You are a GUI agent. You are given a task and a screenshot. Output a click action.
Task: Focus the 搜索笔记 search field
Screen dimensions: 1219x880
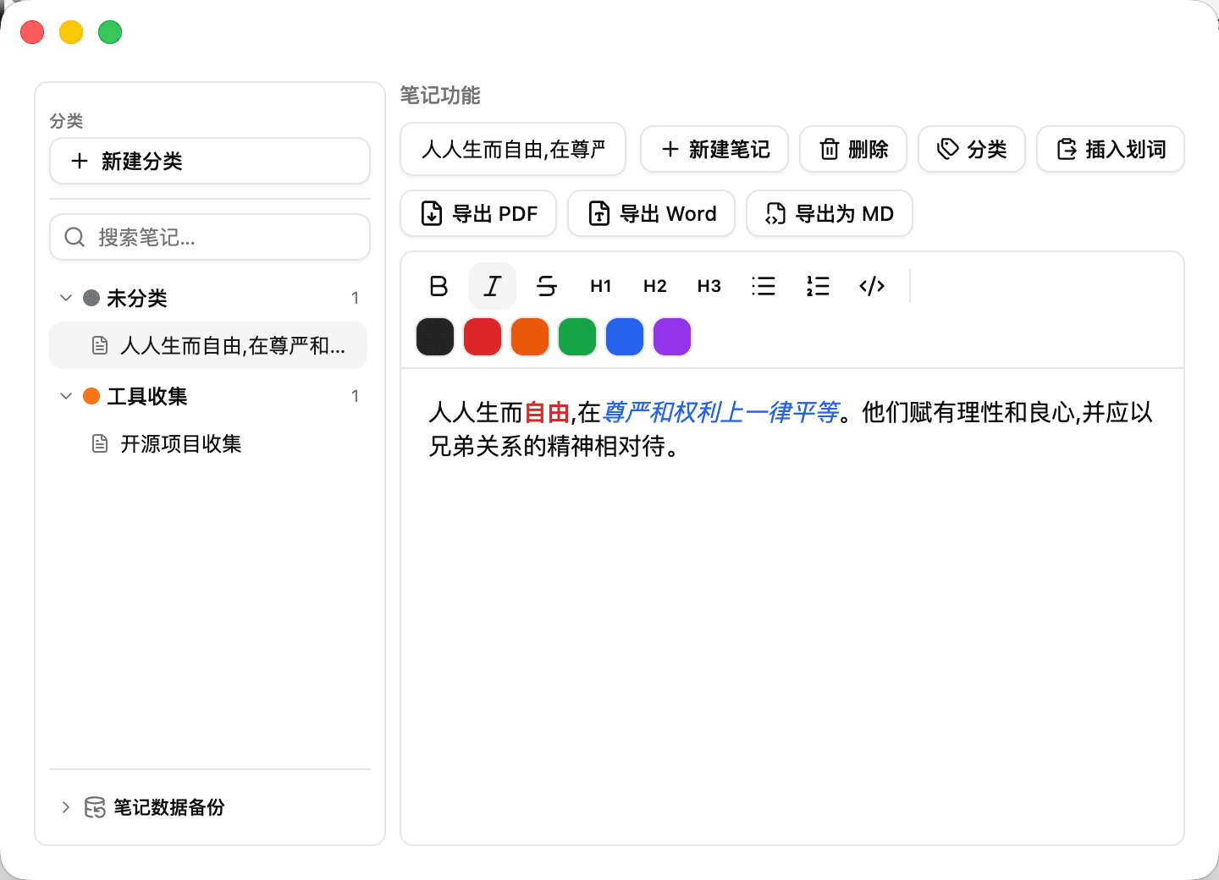point(210,237)
